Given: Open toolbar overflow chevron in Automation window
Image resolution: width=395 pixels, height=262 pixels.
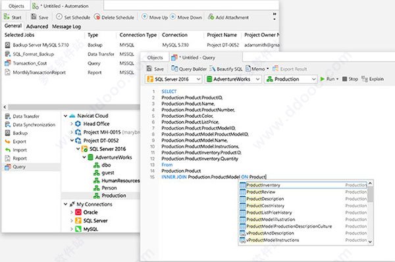Looking at the screenshot, I should pyautogui.click(x=275, y=14).
